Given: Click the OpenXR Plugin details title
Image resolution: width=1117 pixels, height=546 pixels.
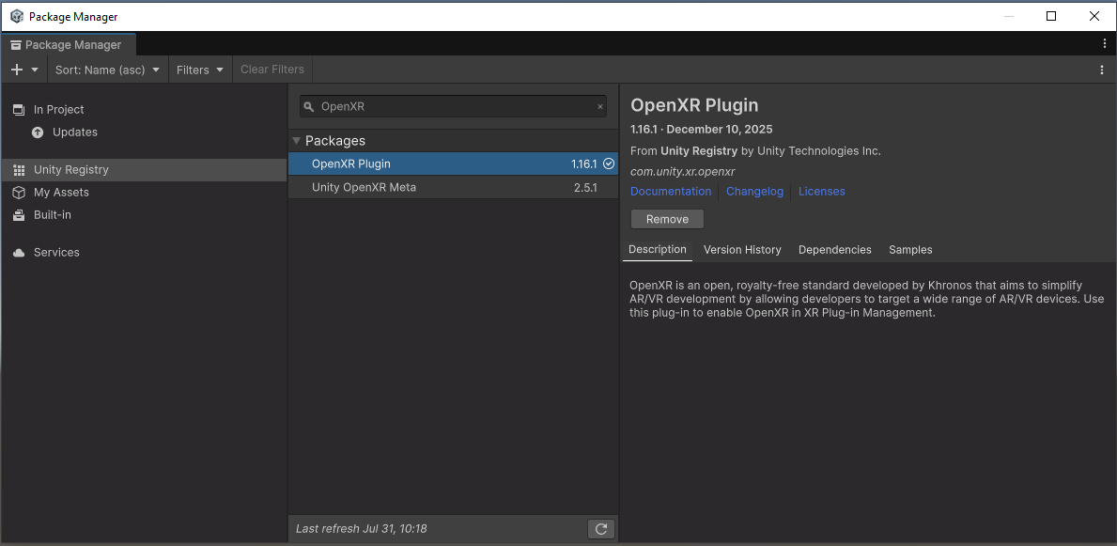Looking at the screenshot, I should coord(694,105).
